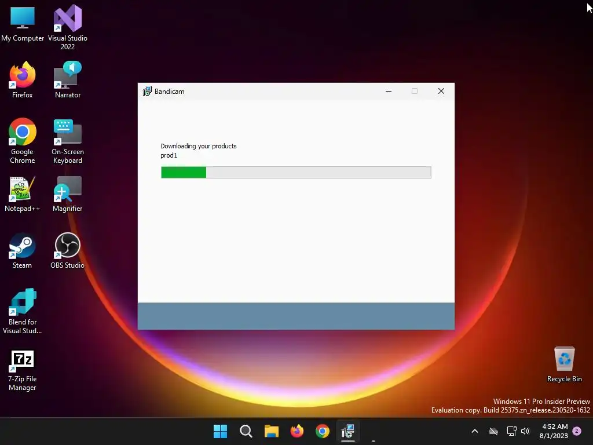
Task: Open taskbar Search
Action: [246, 431]
